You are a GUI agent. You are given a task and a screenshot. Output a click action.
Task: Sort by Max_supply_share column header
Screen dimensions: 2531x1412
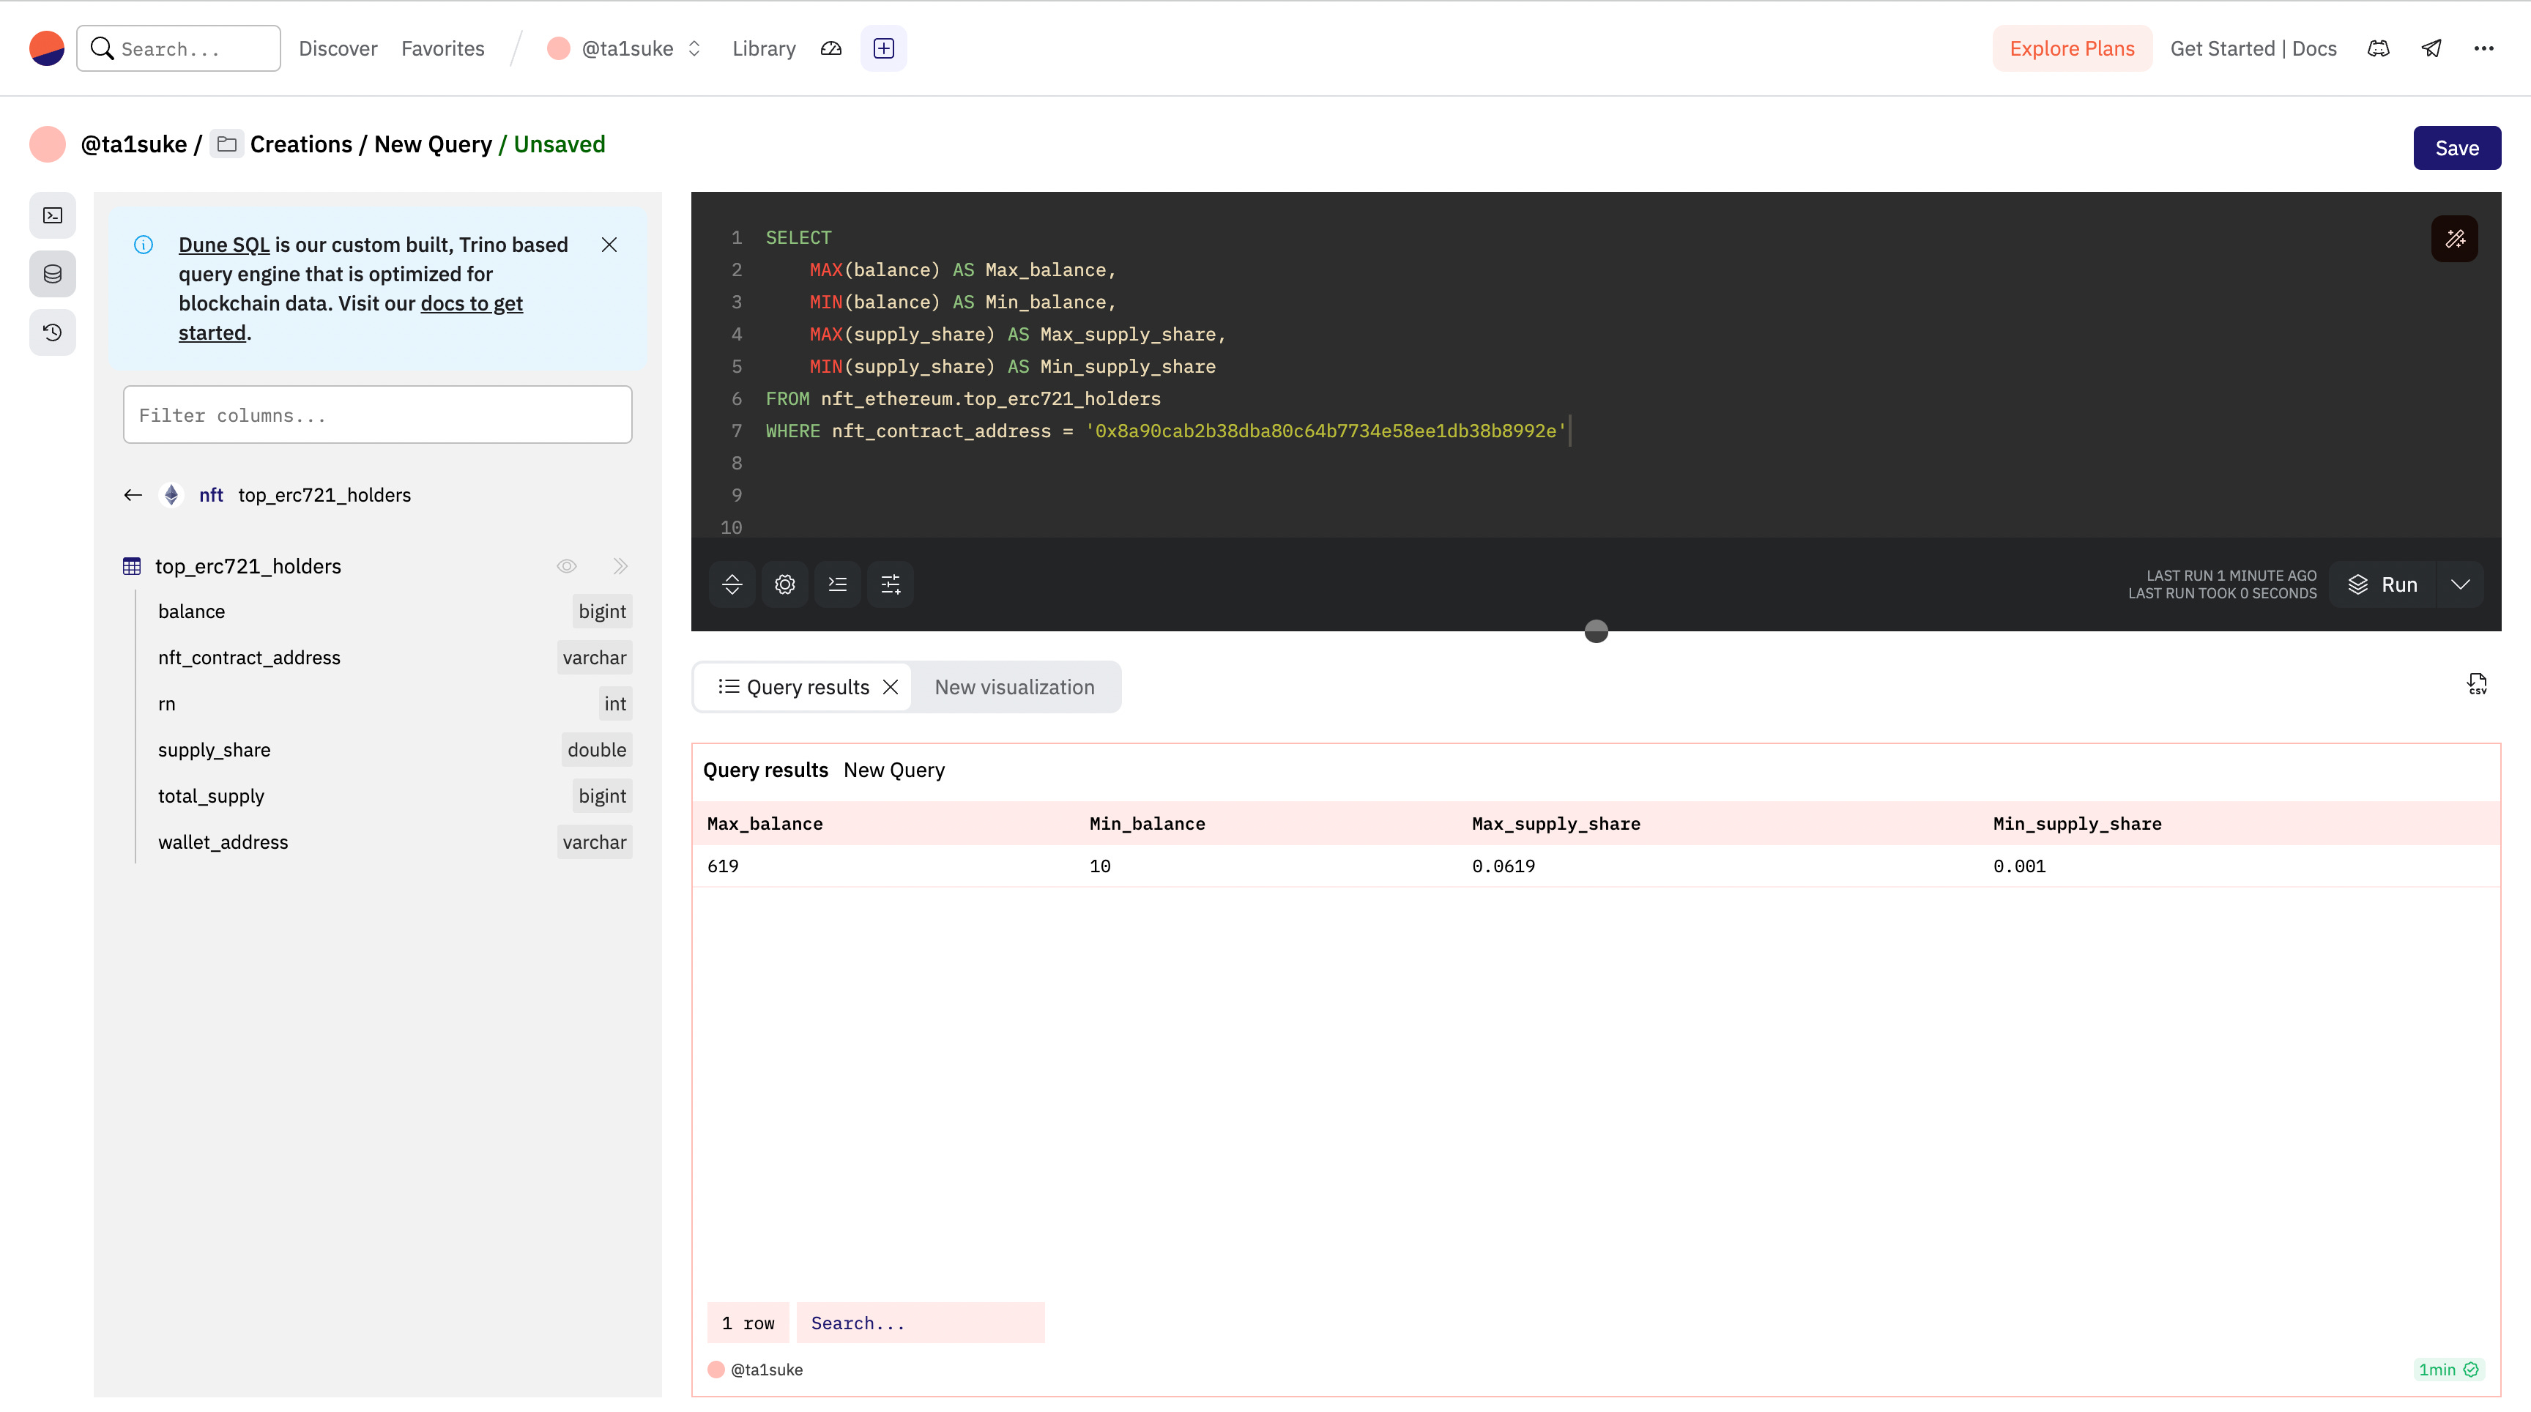point(1556,823)
